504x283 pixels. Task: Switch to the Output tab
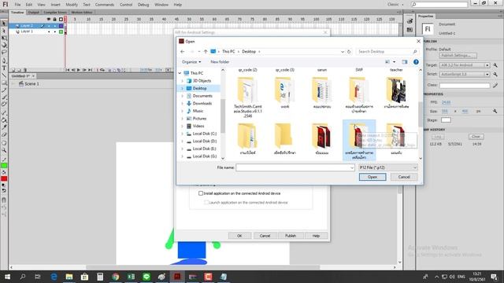(33, 13)
